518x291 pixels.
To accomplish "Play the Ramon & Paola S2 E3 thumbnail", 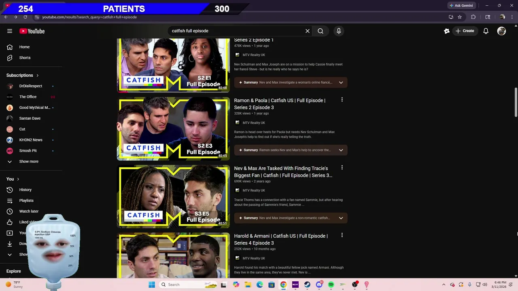I will pos(173,129).
